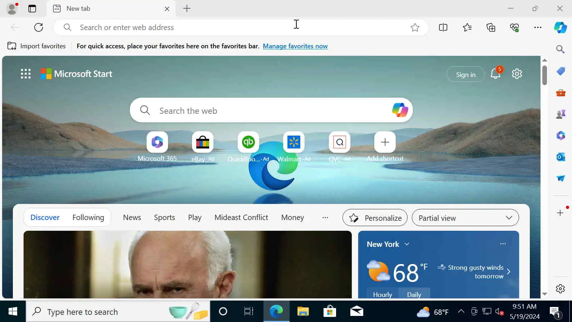Show more feed categories ellipsis
The image size is (572, 322).
coord(325,218)
